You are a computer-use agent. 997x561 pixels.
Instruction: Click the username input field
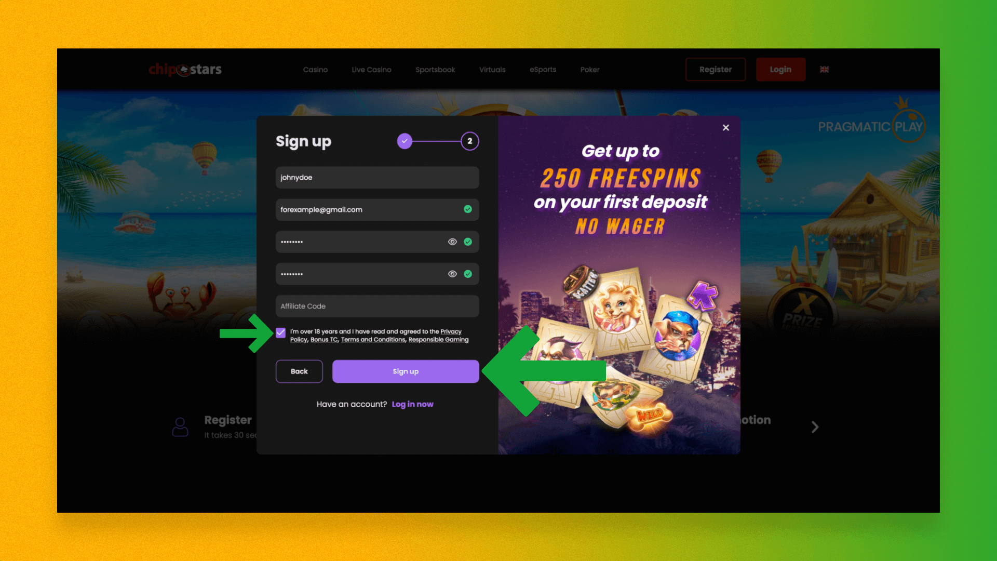pyautogui.click(x=376, y=178)
